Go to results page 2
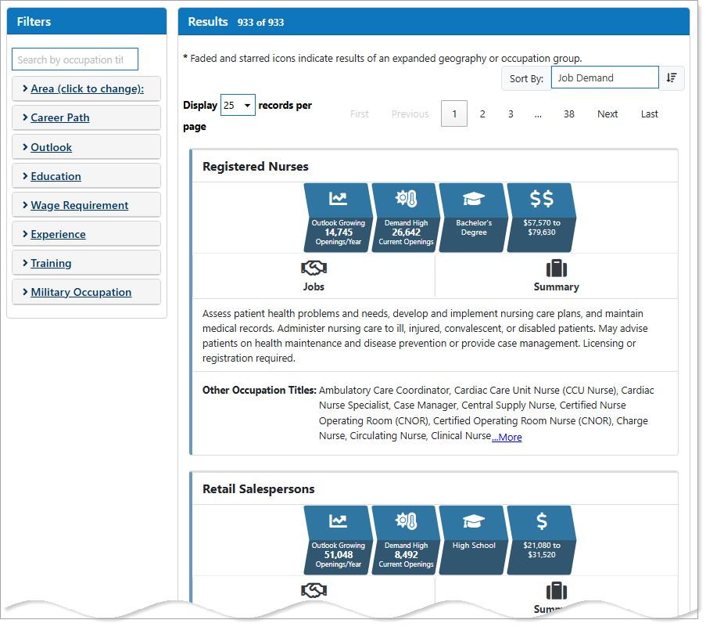This screenshot has height=627, width=706. coord(482,114)
